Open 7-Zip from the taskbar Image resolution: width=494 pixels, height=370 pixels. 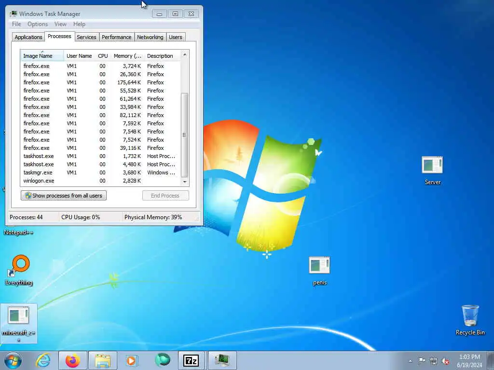coord(191,360)
